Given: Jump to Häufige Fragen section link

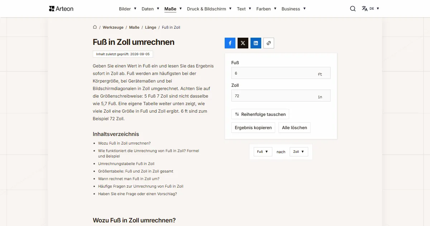Looking at the screenshot, I should pyautogui.click(x=140, y=186).
